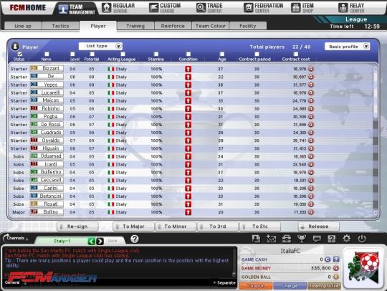
Task: Open the trophy icon
Action: (302, 239)
